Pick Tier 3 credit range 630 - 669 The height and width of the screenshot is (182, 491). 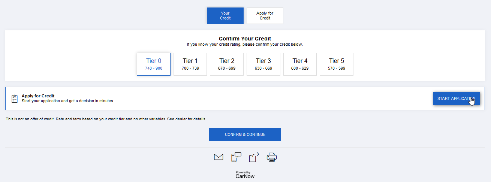click(263, 64)
